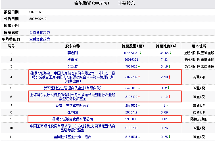Click green down arrow beside 2151531
Image resolution: width=215 pixels, height=141 pixels.
(x=139, y=137)
